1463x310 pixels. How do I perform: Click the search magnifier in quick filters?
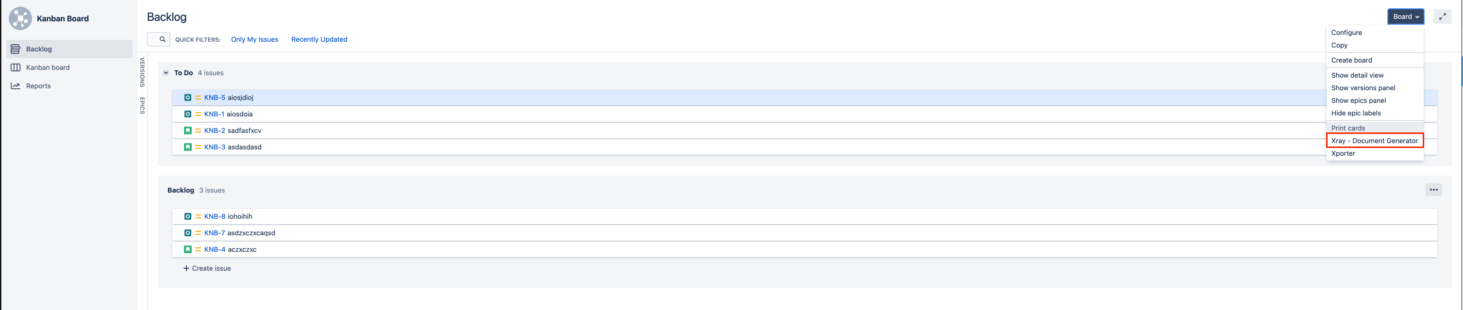click(163, 39)
